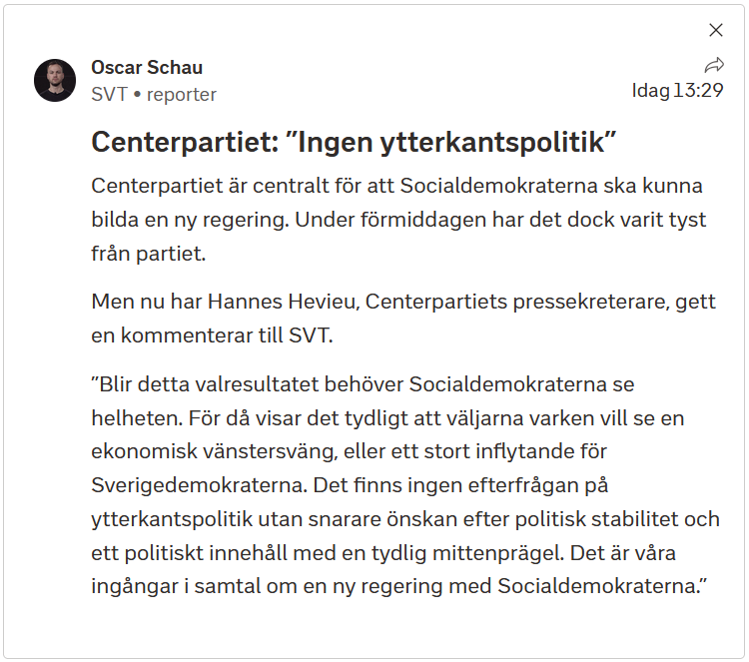Click the line 'från partiet.'
This screenshot has width=749, height=662.
pos(149,254)
